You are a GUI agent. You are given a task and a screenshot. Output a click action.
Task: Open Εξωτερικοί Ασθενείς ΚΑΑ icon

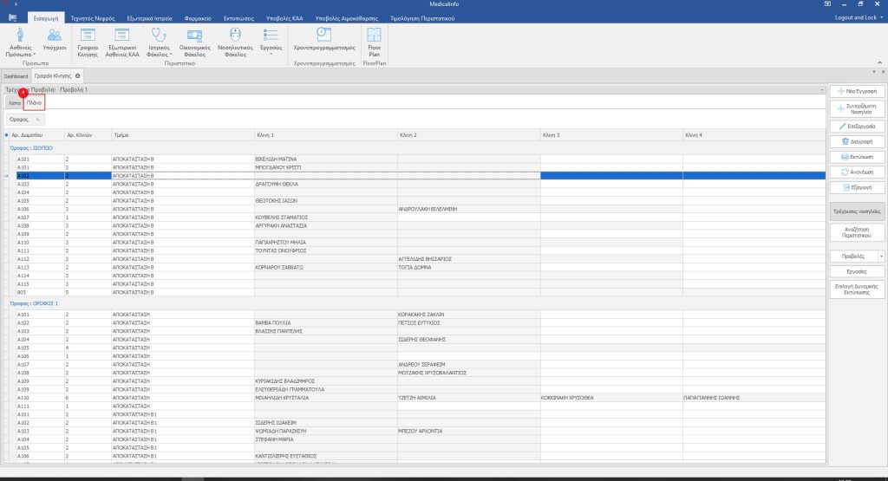[122, 36]
